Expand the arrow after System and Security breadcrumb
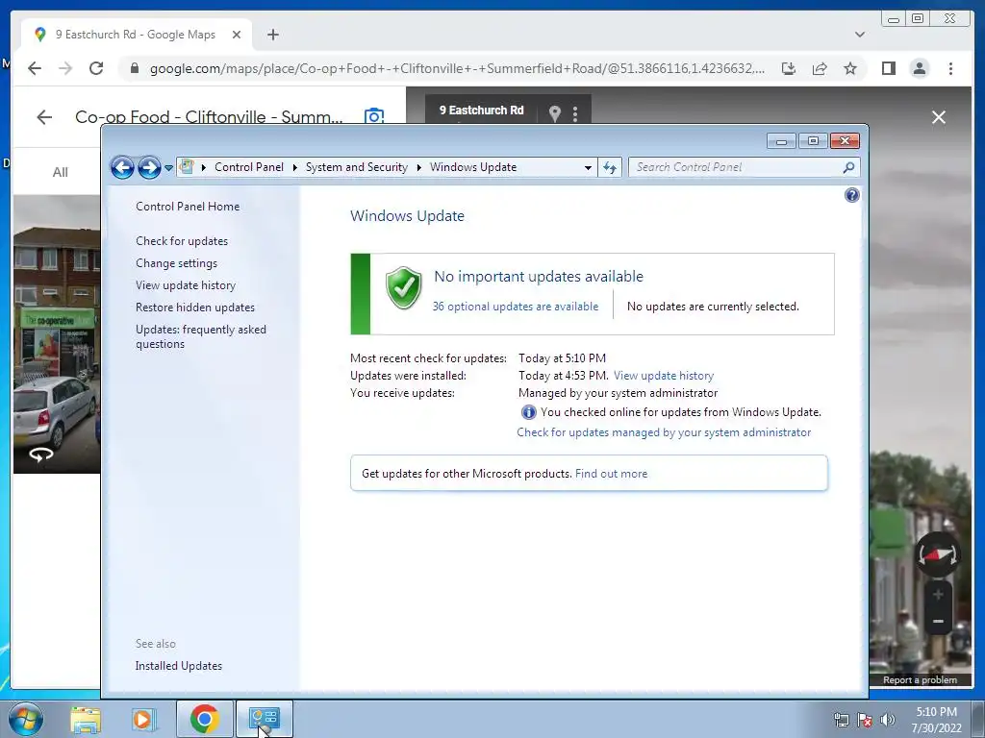Image resolution: width=985 pixels, height=738 pixels. click(419, 167)
